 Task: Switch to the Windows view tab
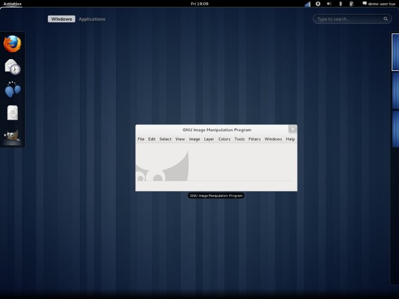62,19
